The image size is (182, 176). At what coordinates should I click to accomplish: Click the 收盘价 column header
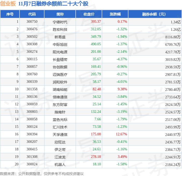click(89, 14)
